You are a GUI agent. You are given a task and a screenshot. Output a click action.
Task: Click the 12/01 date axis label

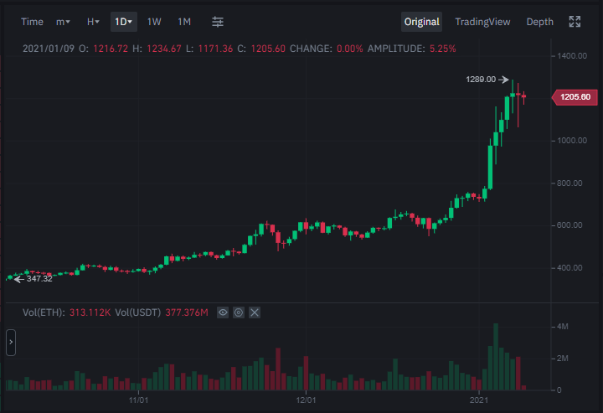click(x=306, y=400)
